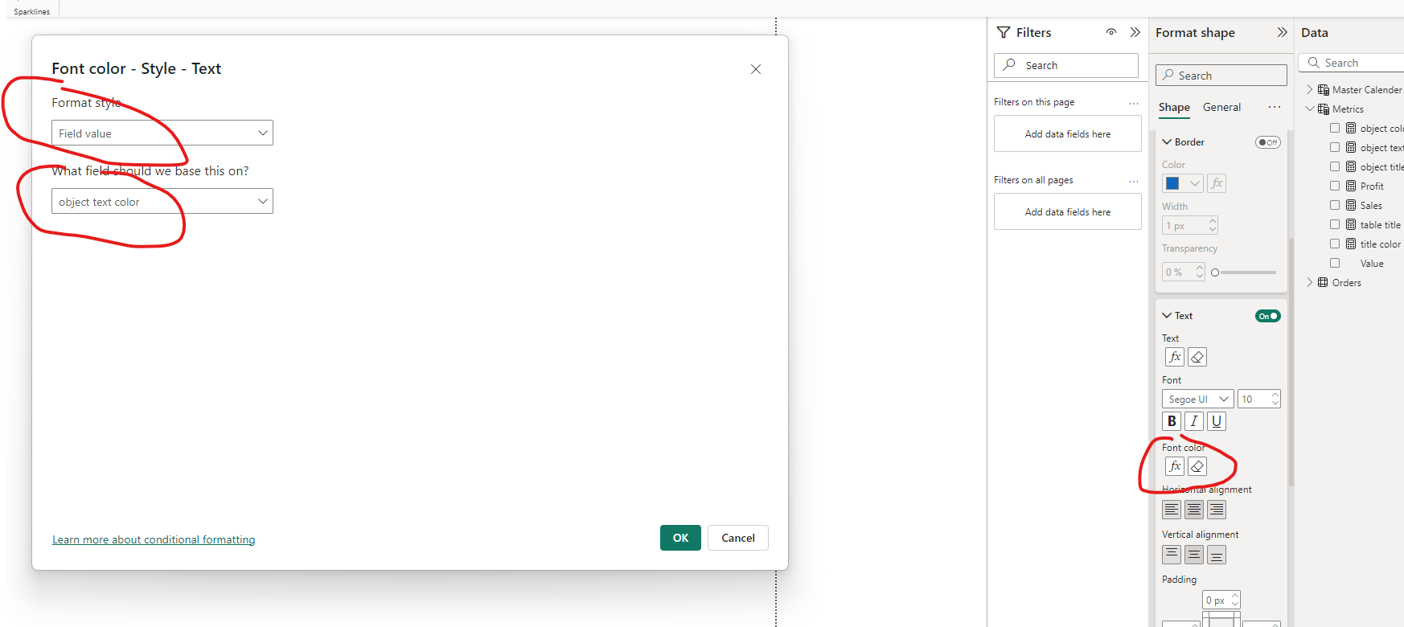
Task: Toggle italic text formatting
Action: 1194,421
